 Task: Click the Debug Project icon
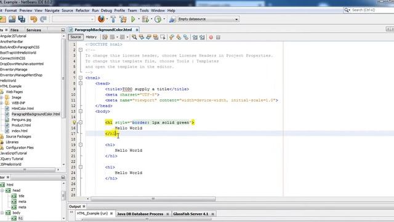[145, 19]
